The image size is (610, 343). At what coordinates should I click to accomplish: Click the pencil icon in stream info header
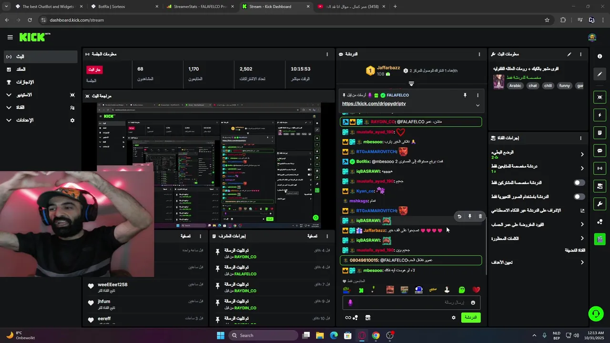(x=569, y=54)
